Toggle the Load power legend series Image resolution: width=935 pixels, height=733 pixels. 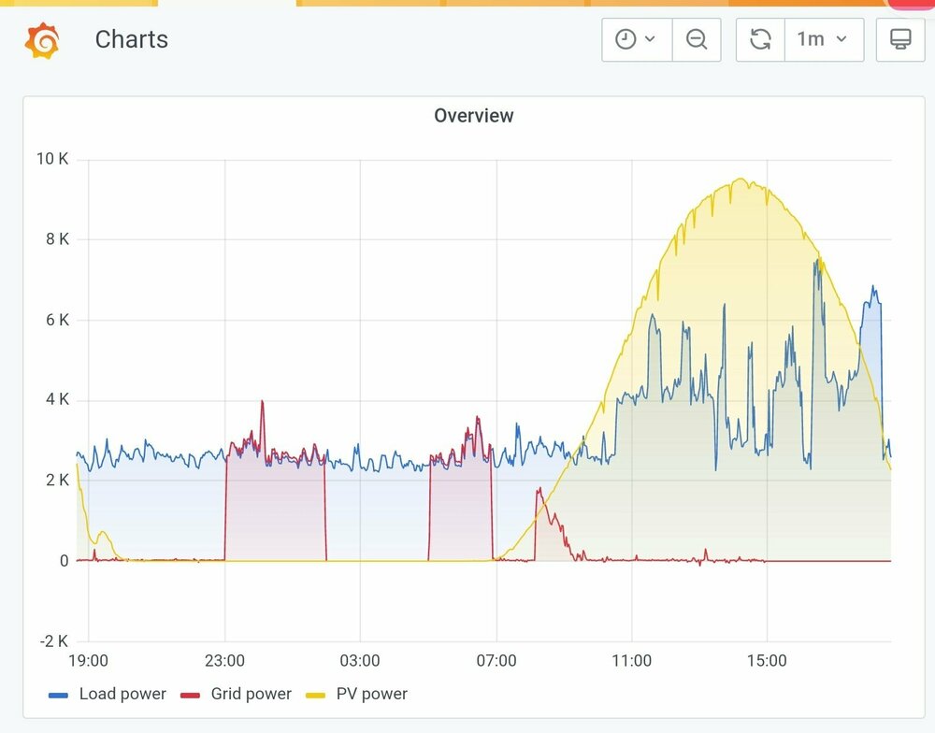click(x=122, y=694)
